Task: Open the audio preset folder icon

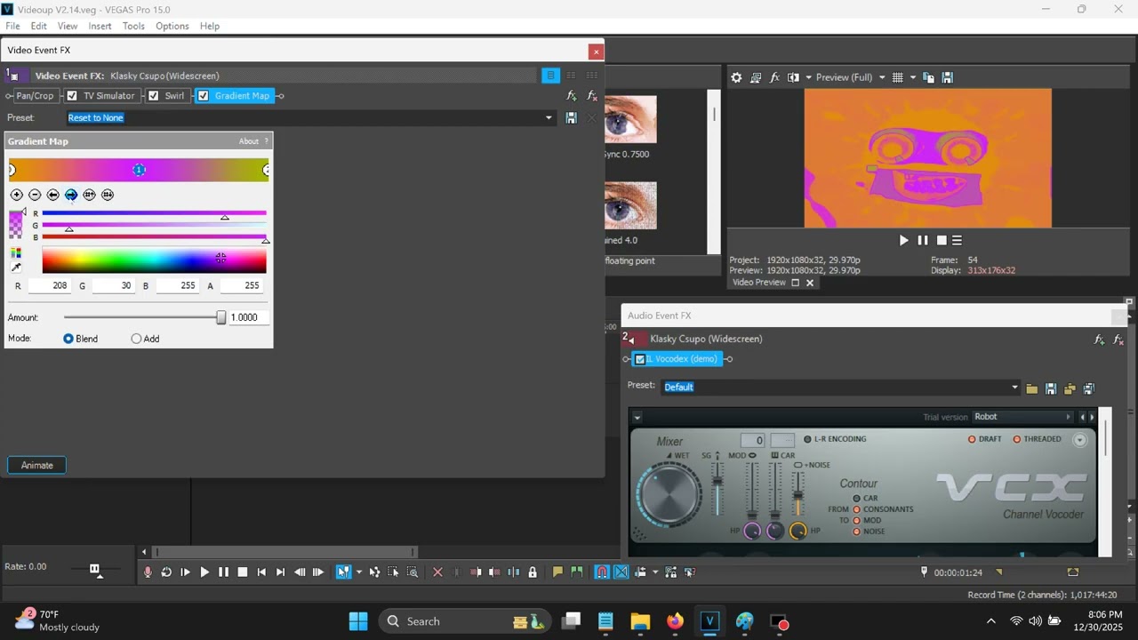Action: [x=1031, y=388]
